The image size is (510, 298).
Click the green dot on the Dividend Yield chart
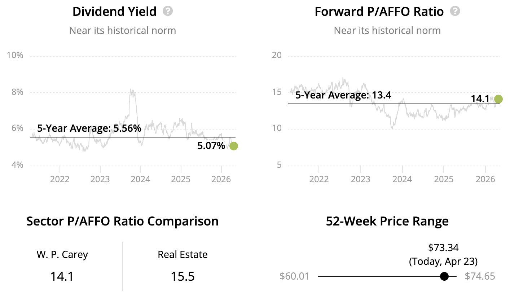(x=234, y=146)
